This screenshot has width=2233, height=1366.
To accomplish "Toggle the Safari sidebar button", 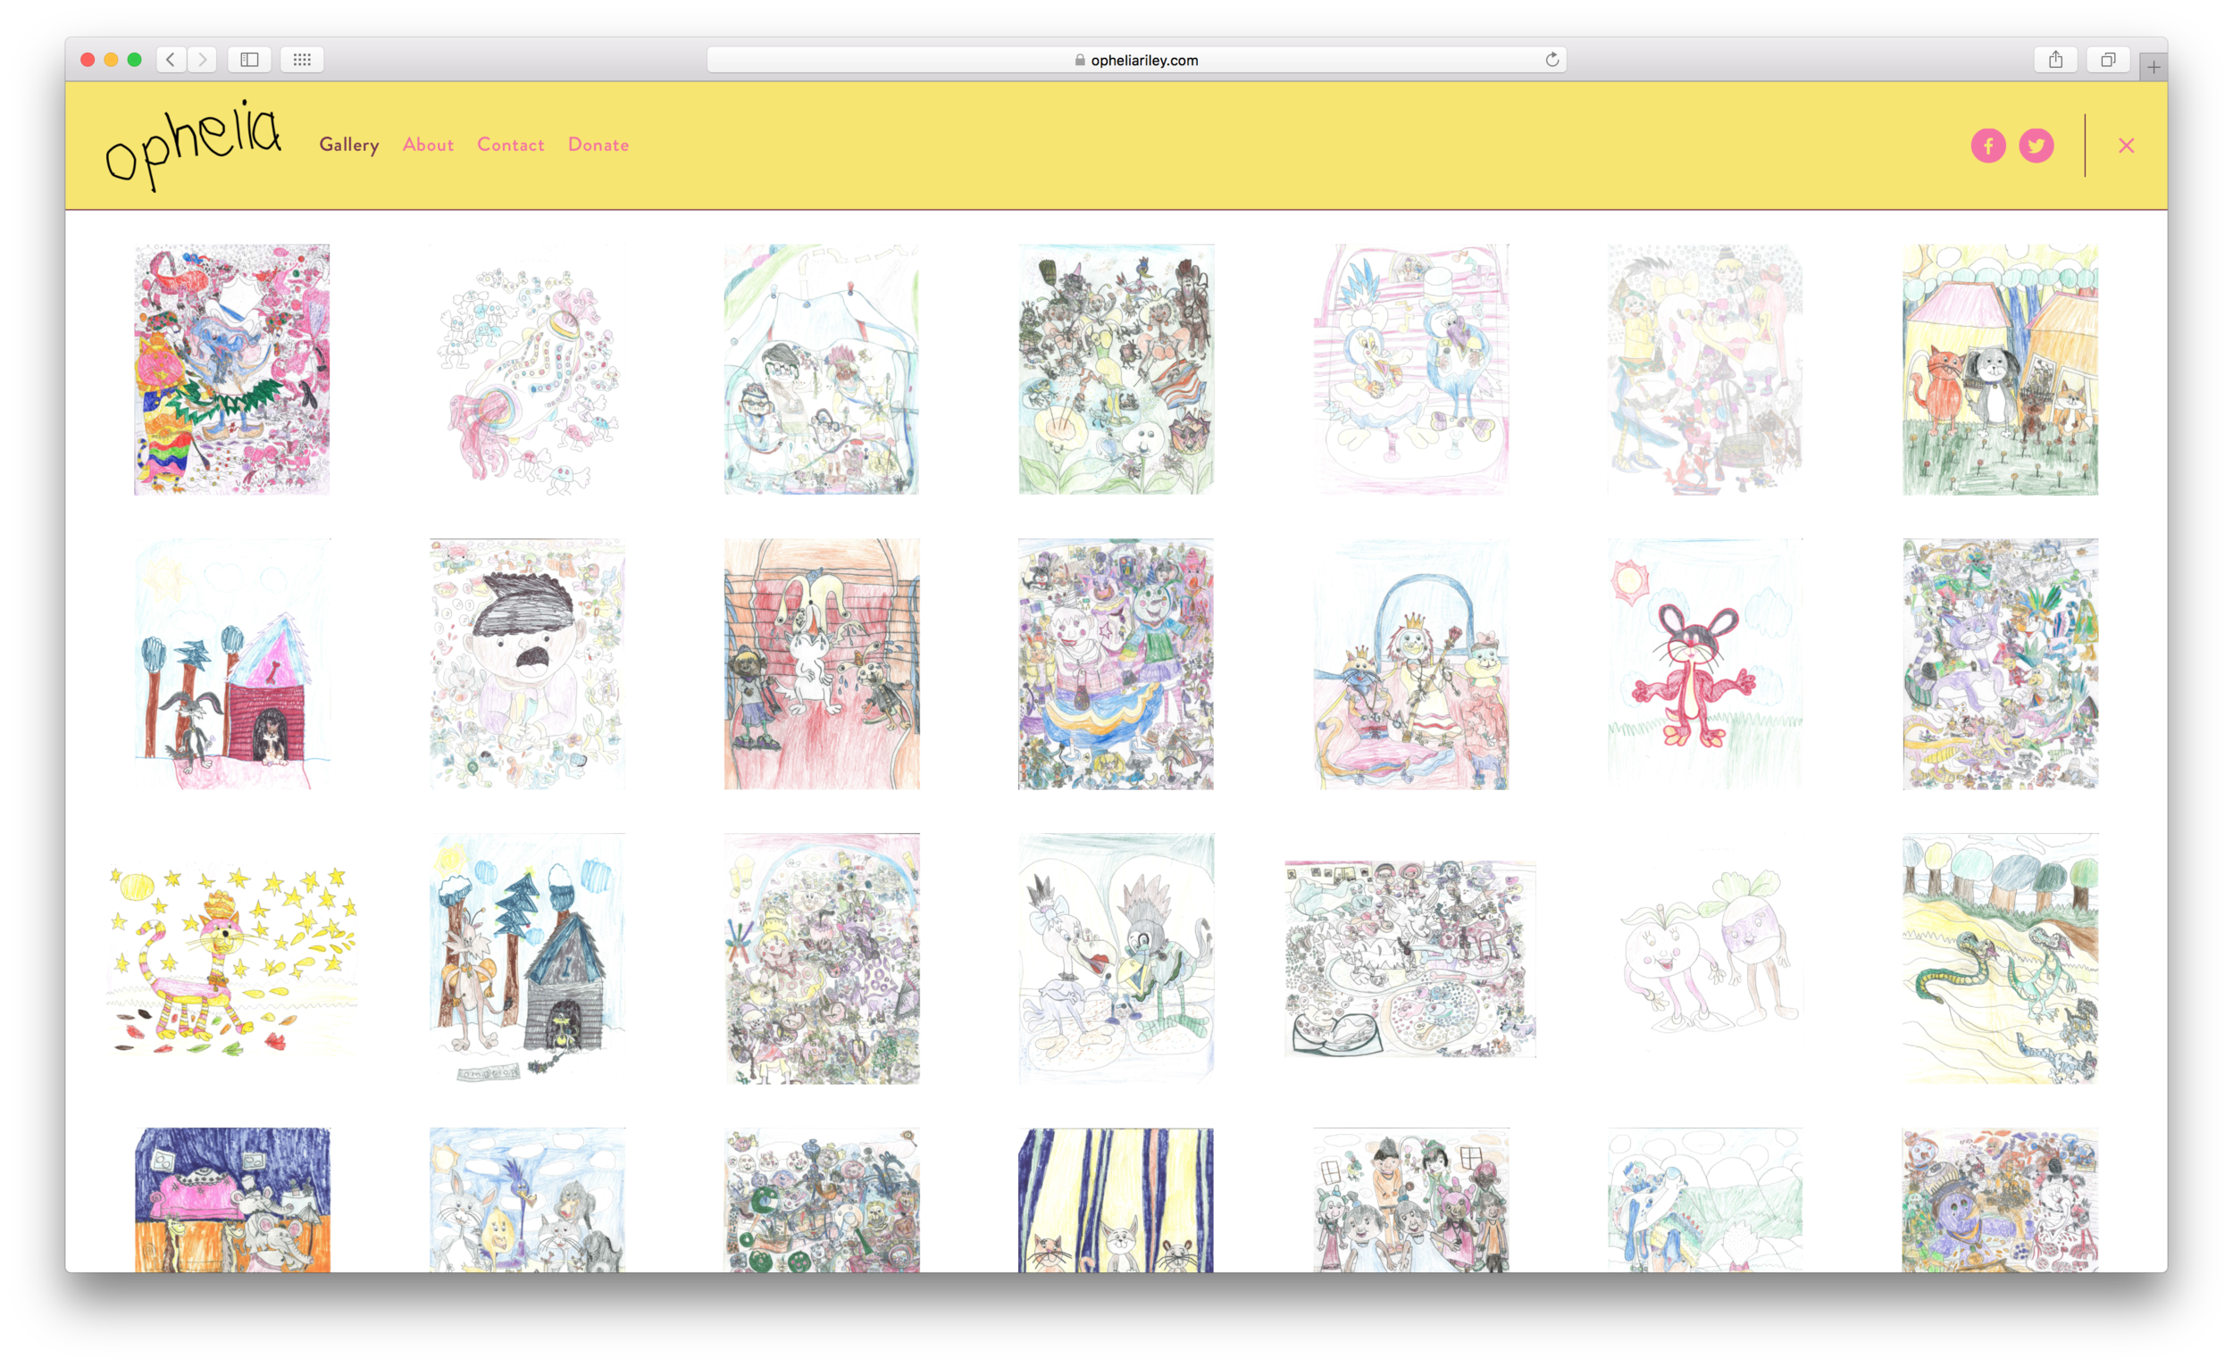I will 249,60.
